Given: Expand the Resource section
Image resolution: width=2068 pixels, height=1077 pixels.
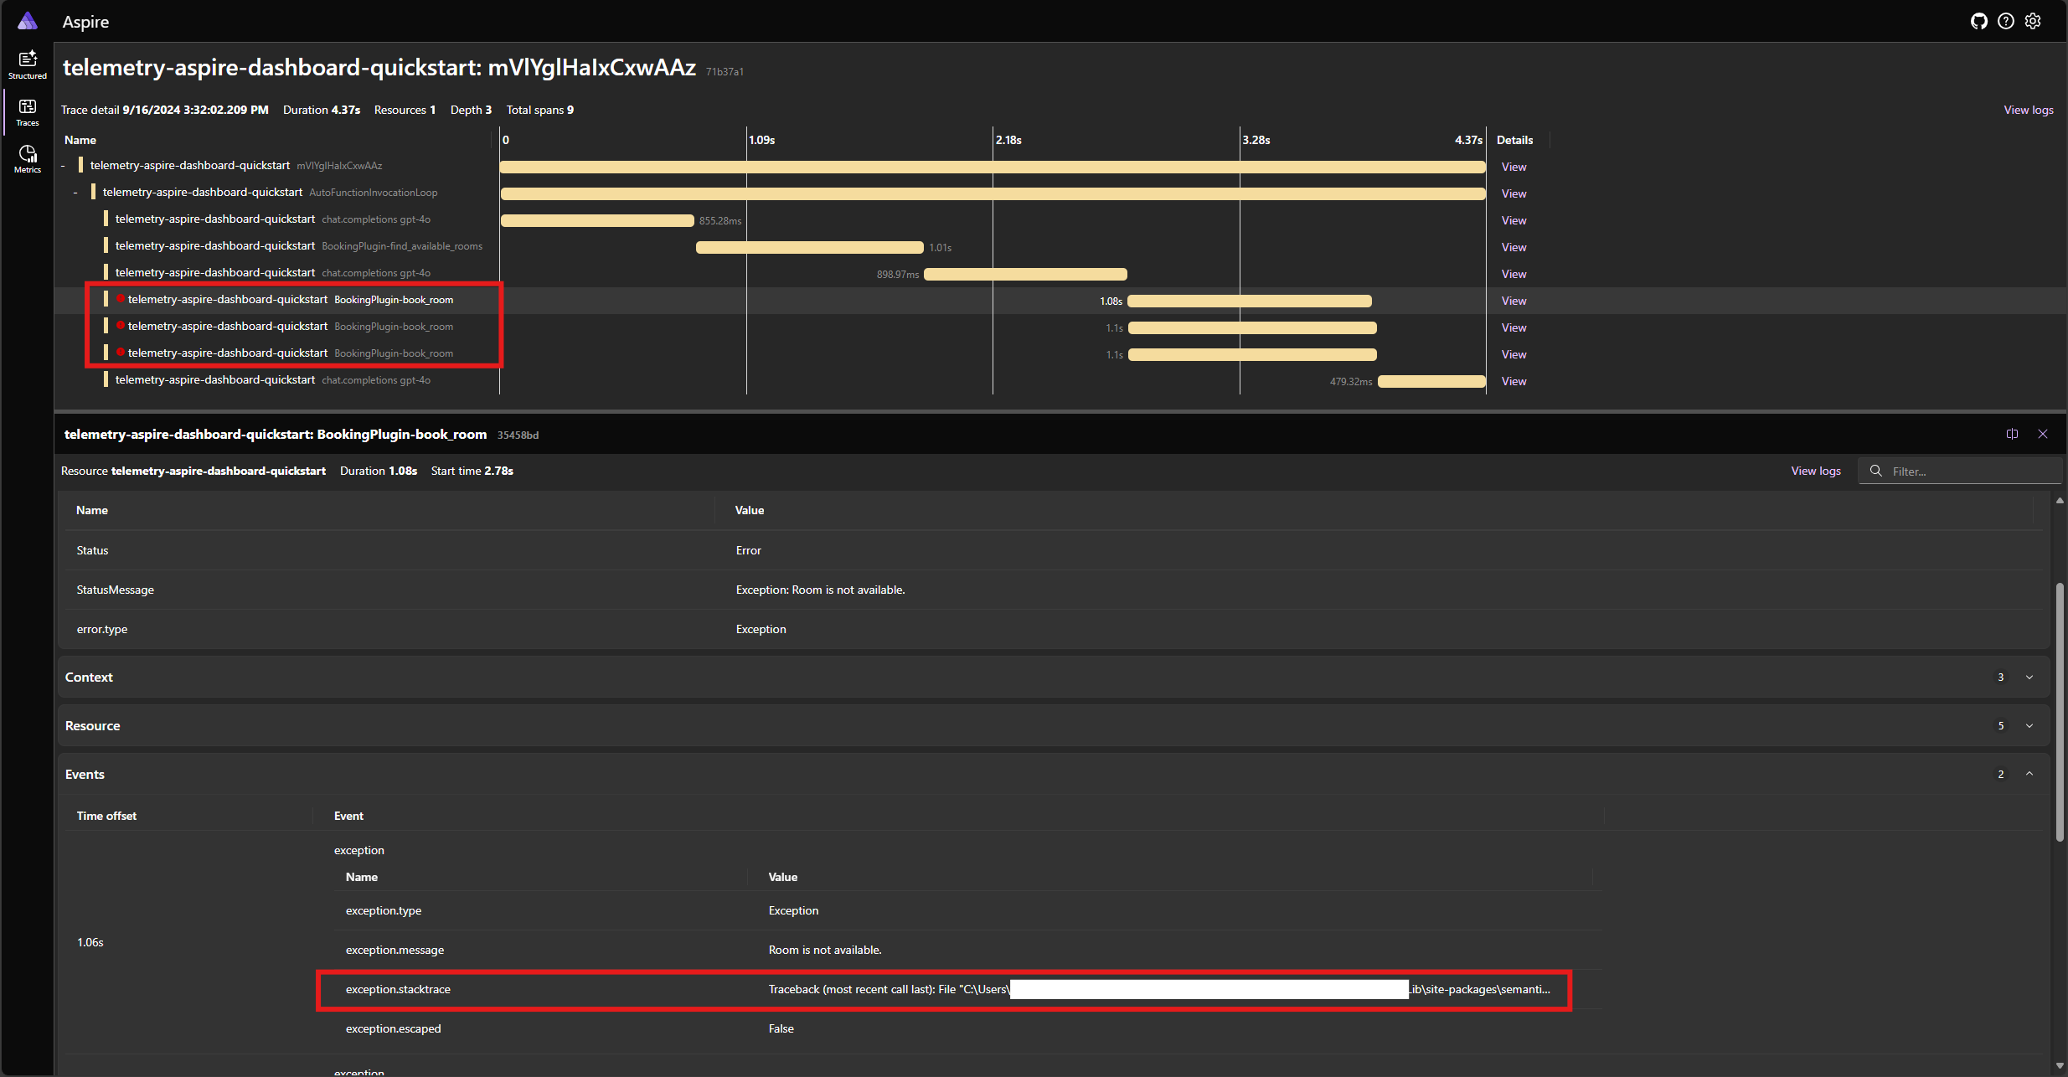Looking at the screenshot, I should coord(2029,725).
